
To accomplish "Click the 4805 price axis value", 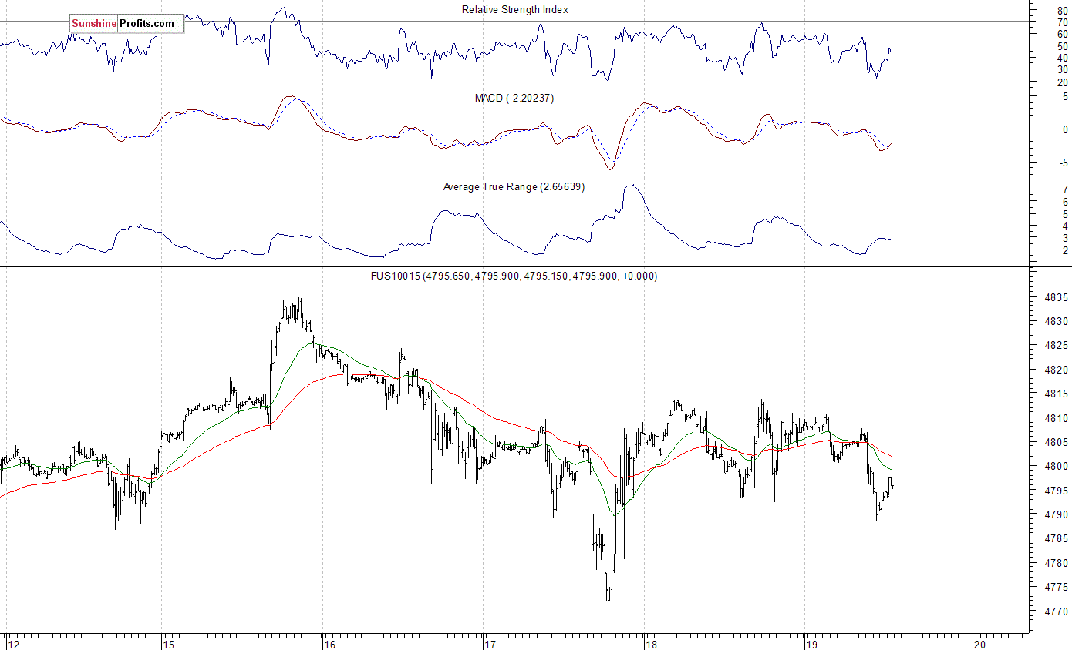I will 1056,442.
